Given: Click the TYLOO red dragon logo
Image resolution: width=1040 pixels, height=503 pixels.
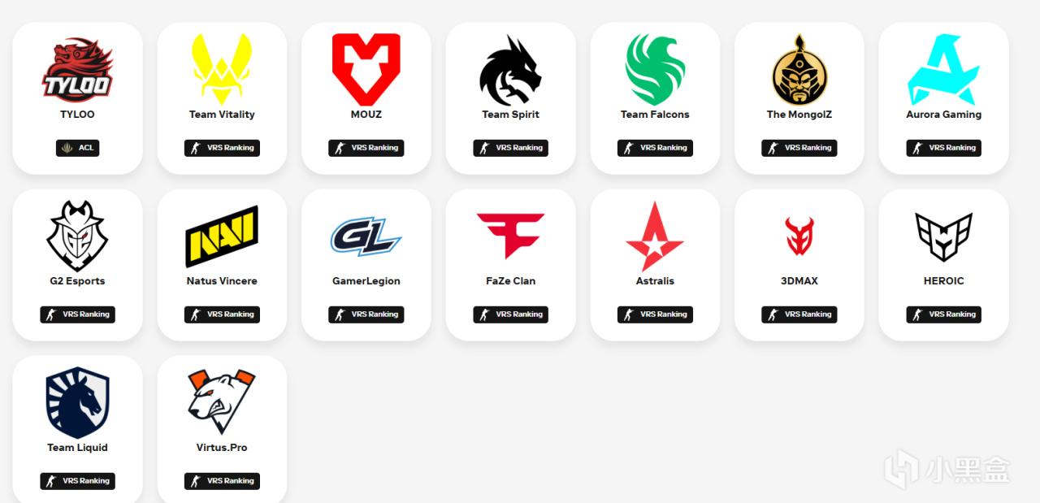Looking at the screenshot, I should pyautogui.click(x=77, y=69).
